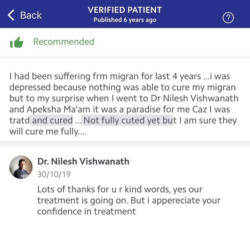The image size is (250, 227).
Task: Tap the doctor's reply starting 'Lots of thanks'
Action: tap(129, 200)
